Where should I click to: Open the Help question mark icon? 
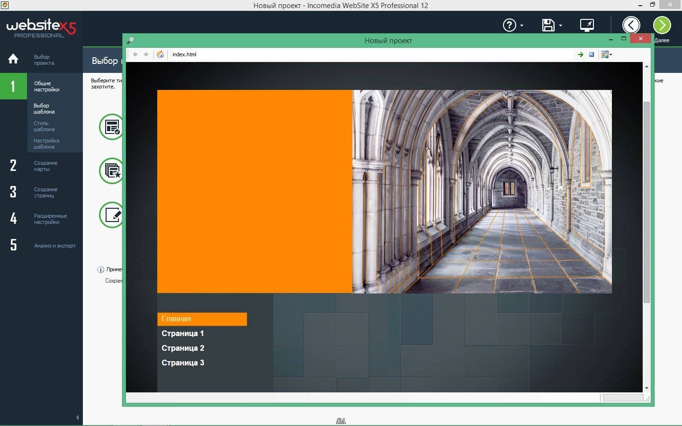(x=509, y=25)
